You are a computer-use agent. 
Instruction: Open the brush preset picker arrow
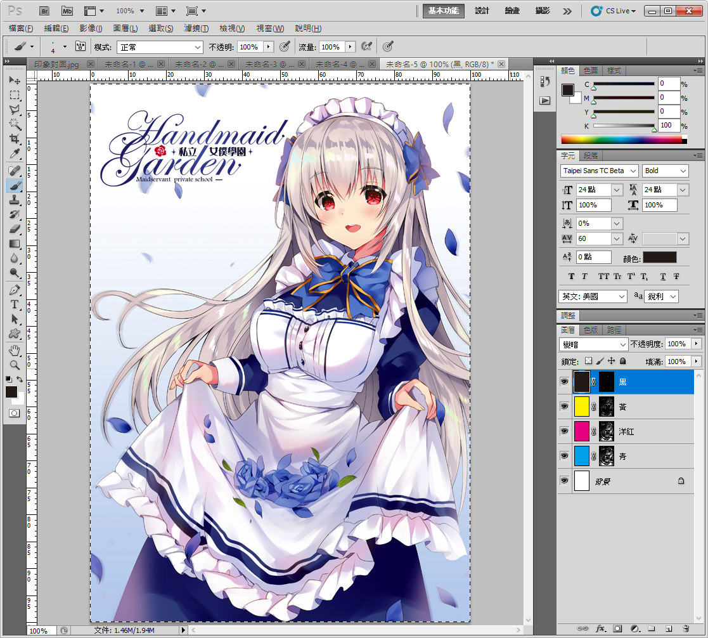[x=65, y=46]
